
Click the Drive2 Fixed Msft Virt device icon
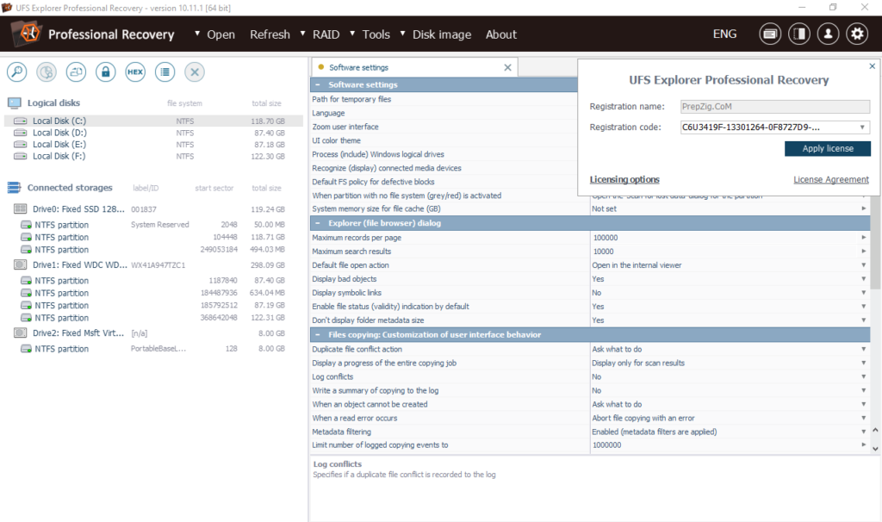(21, 332)
